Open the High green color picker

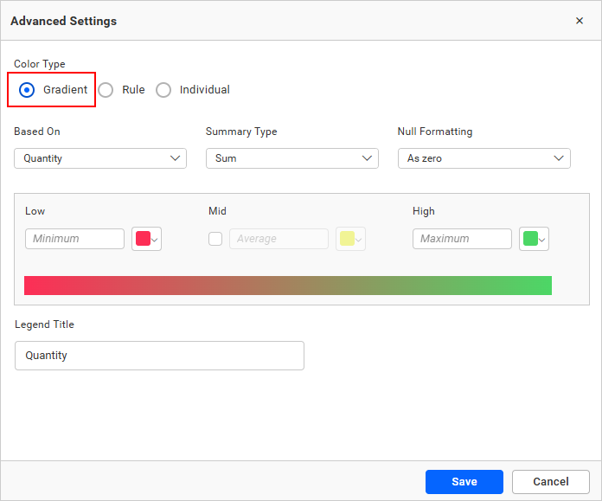click(535, 239)
